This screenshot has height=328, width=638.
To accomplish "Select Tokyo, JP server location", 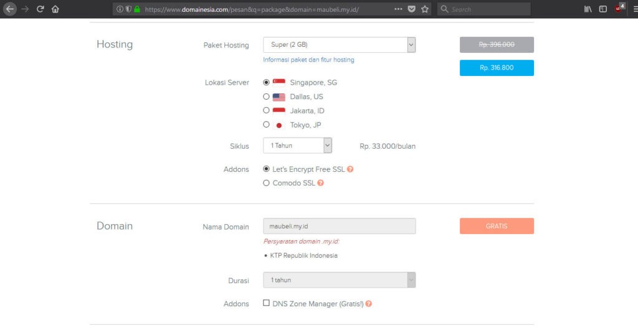I will click(x=266, y=124).
